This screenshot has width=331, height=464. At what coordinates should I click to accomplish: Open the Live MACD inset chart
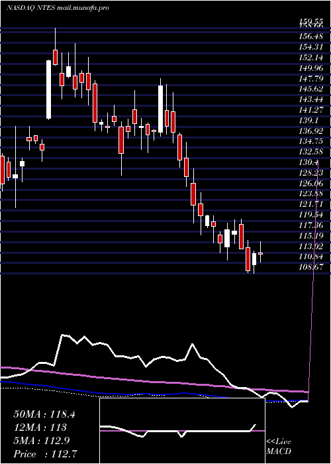182,431
